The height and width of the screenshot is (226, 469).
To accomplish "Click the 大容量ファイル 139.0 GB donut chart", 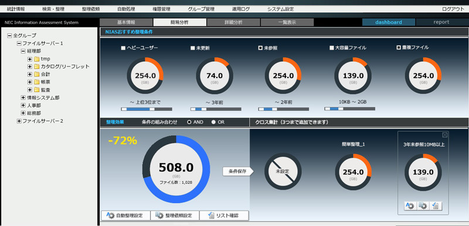I will (x=353, y=76).
